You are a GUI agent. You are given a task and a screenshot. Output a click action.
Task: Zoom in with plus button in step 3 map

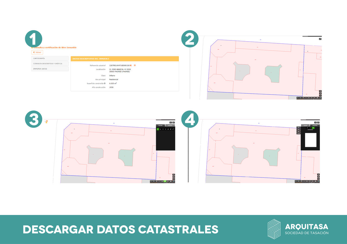tap(174, 177)
